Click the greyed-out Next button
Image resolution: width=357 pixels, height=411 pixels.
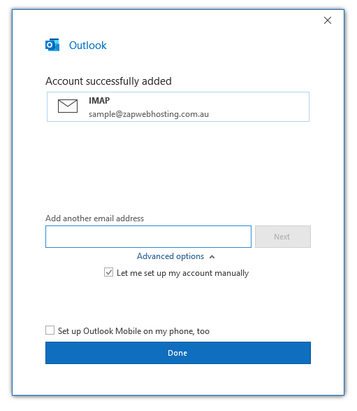[x=283, y=237]
